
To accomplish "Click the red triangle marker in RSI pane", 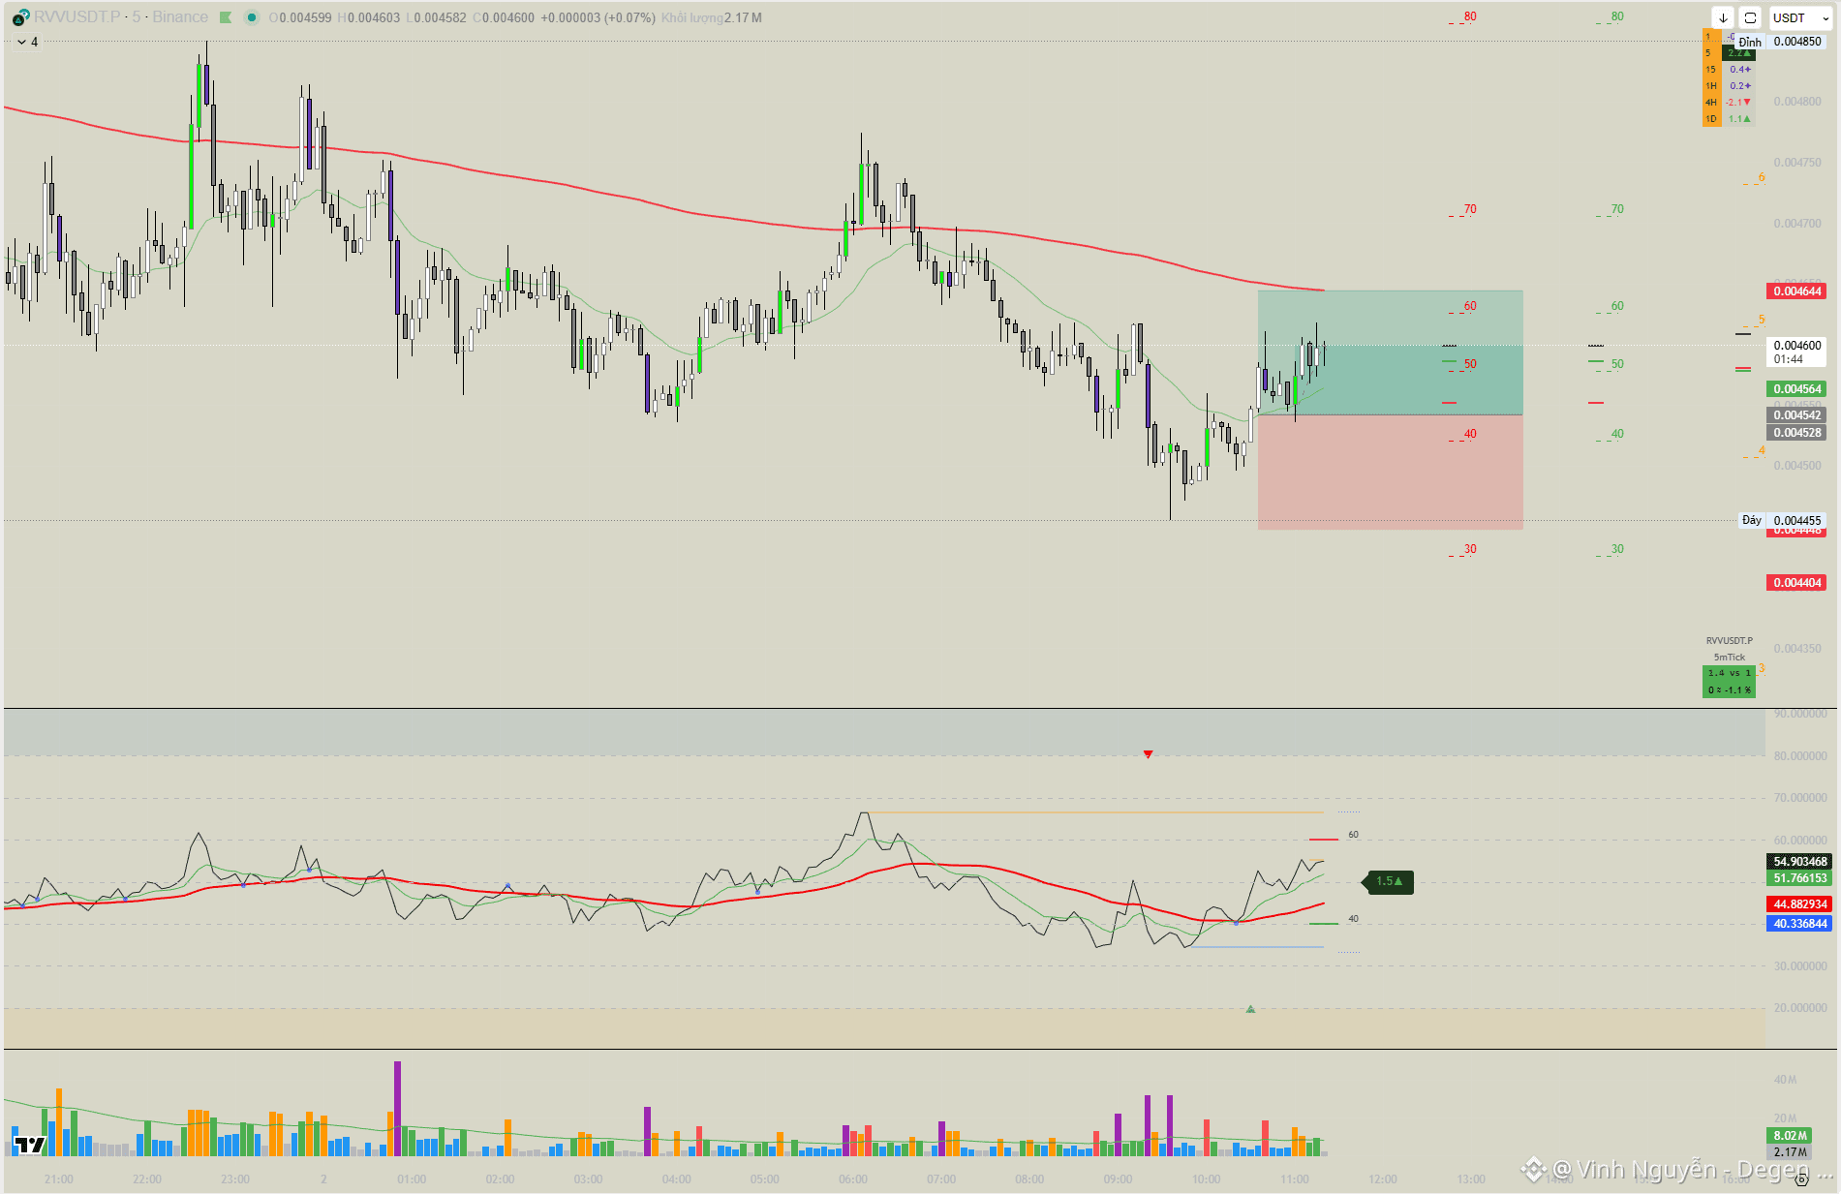I will coord(1148,754).
